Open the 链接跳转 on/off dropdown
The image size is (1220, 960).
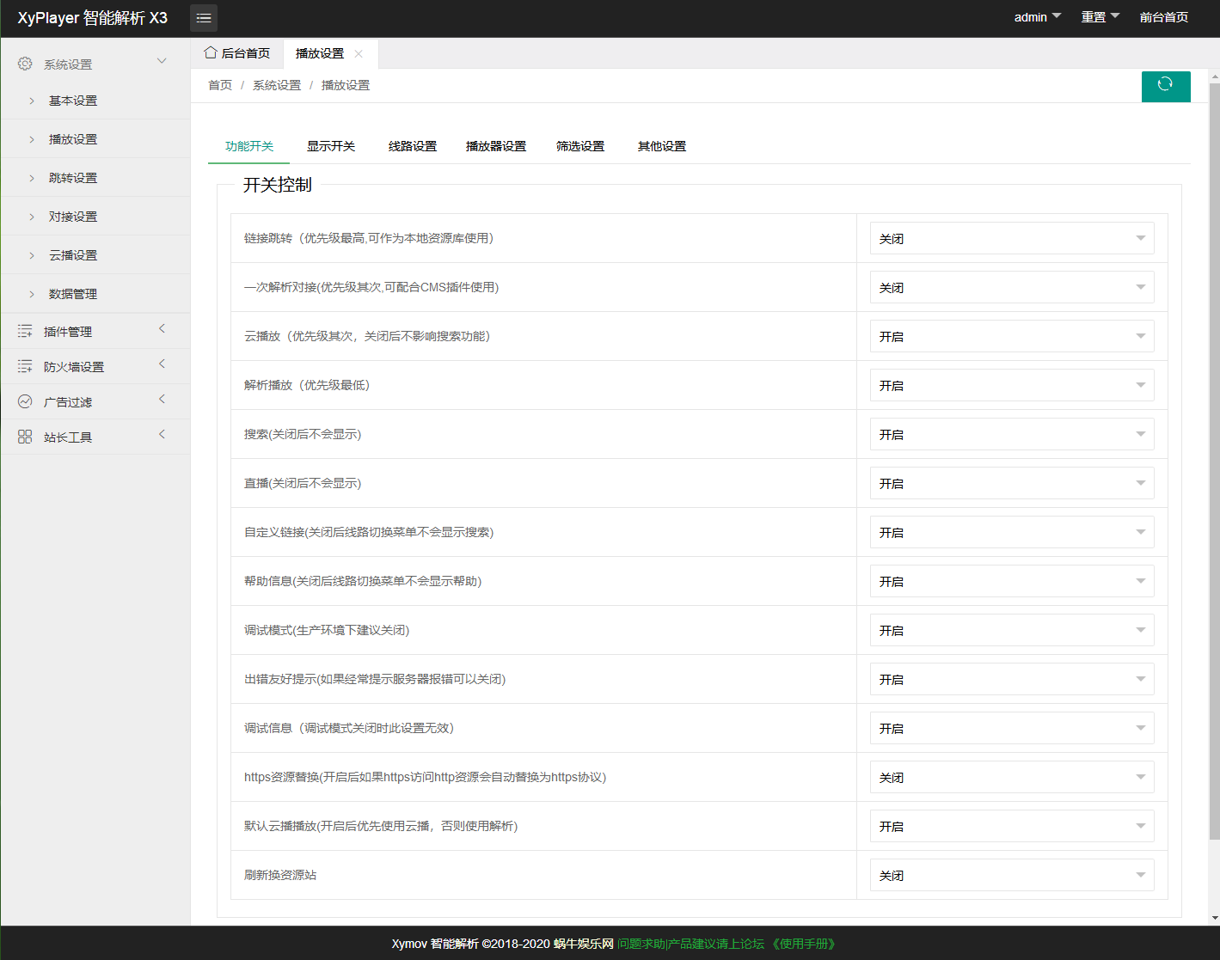(x=1011, y=239)
